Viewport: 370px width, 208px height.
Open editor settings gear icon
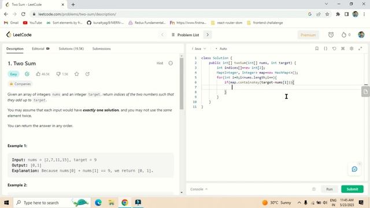point(351,49)
